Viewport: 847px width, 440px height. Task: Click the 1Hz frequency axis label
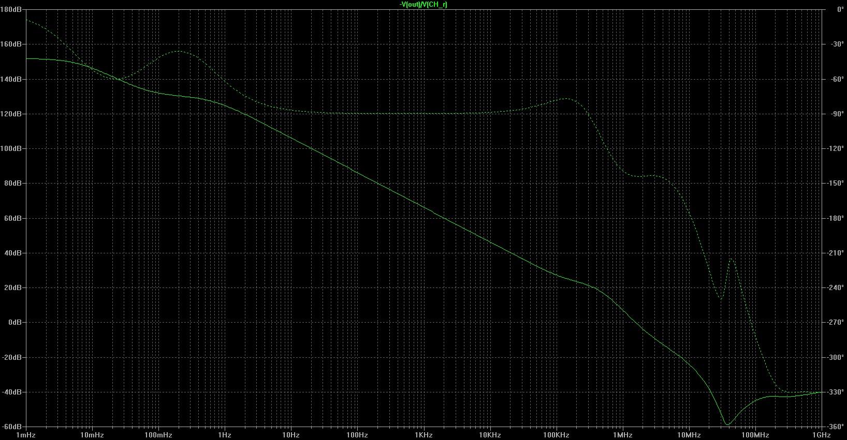225,435
